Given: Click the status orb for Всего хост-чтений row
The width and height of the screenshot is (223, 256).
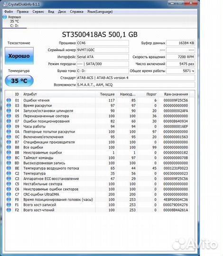Looking at the screenshot, I should click(x=9, y=210).
